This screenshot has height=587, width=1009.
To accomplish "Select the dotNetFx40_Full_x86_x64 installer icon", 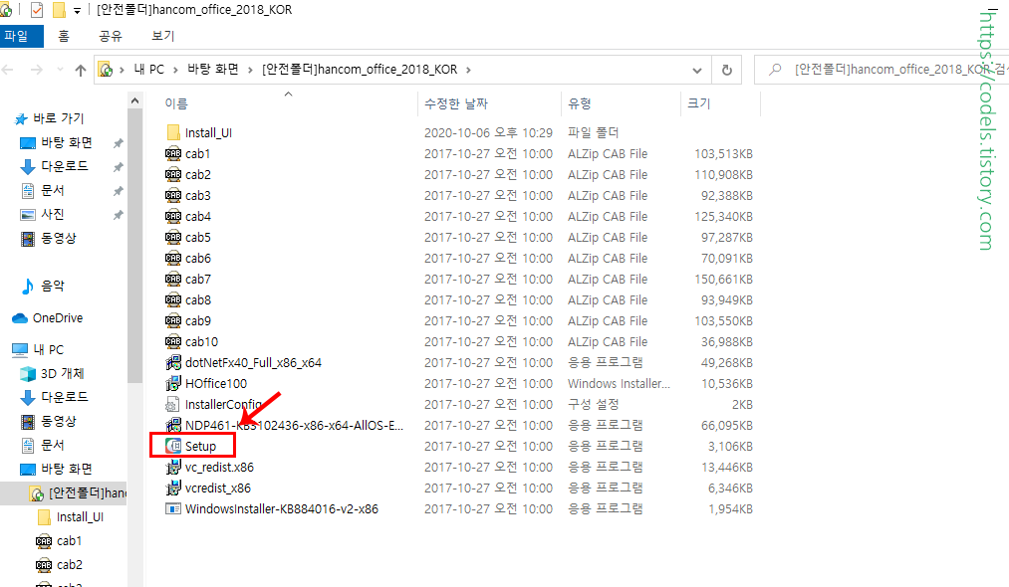I will point(173,362).
